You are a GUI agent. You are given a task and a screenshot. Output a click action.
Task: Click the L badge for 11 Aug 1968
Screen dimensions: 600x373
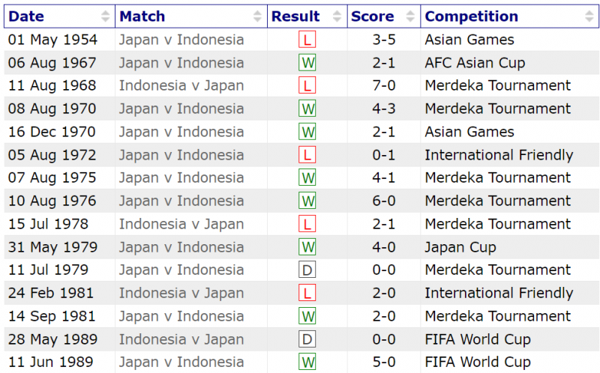pyautogui.click(x=307, y=86)
